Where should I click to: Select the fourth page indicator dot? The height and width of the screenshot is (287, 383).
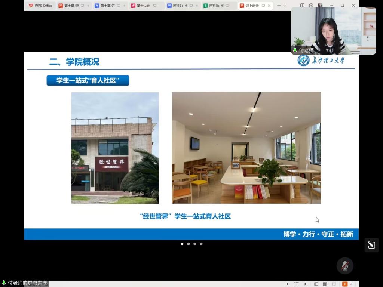tap(201, 244)
